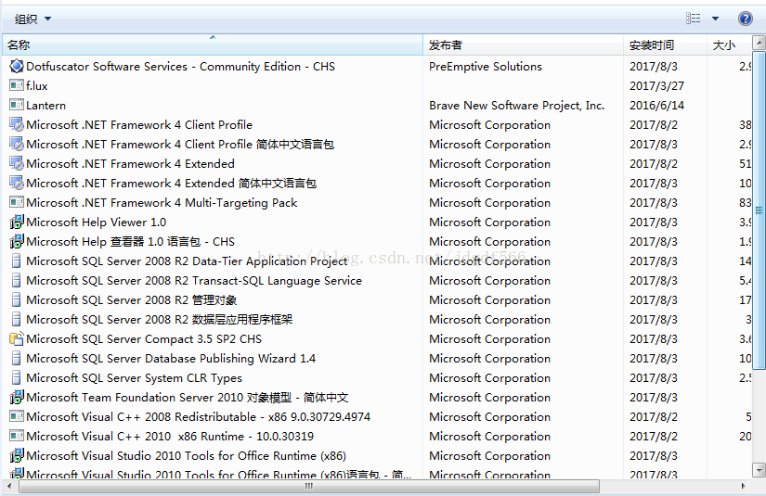
Task: Click the Lantern program icon
Action: (x=17, y=105)
